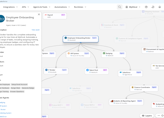
Task: Click the zoom out minus control
Action: [159, 116]
